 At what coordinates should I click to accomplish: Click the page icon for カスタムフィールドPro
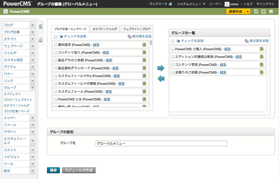point(144,76)
